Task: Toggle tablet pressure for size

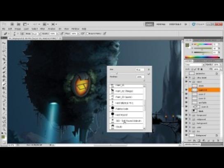Action: point(104,34)
